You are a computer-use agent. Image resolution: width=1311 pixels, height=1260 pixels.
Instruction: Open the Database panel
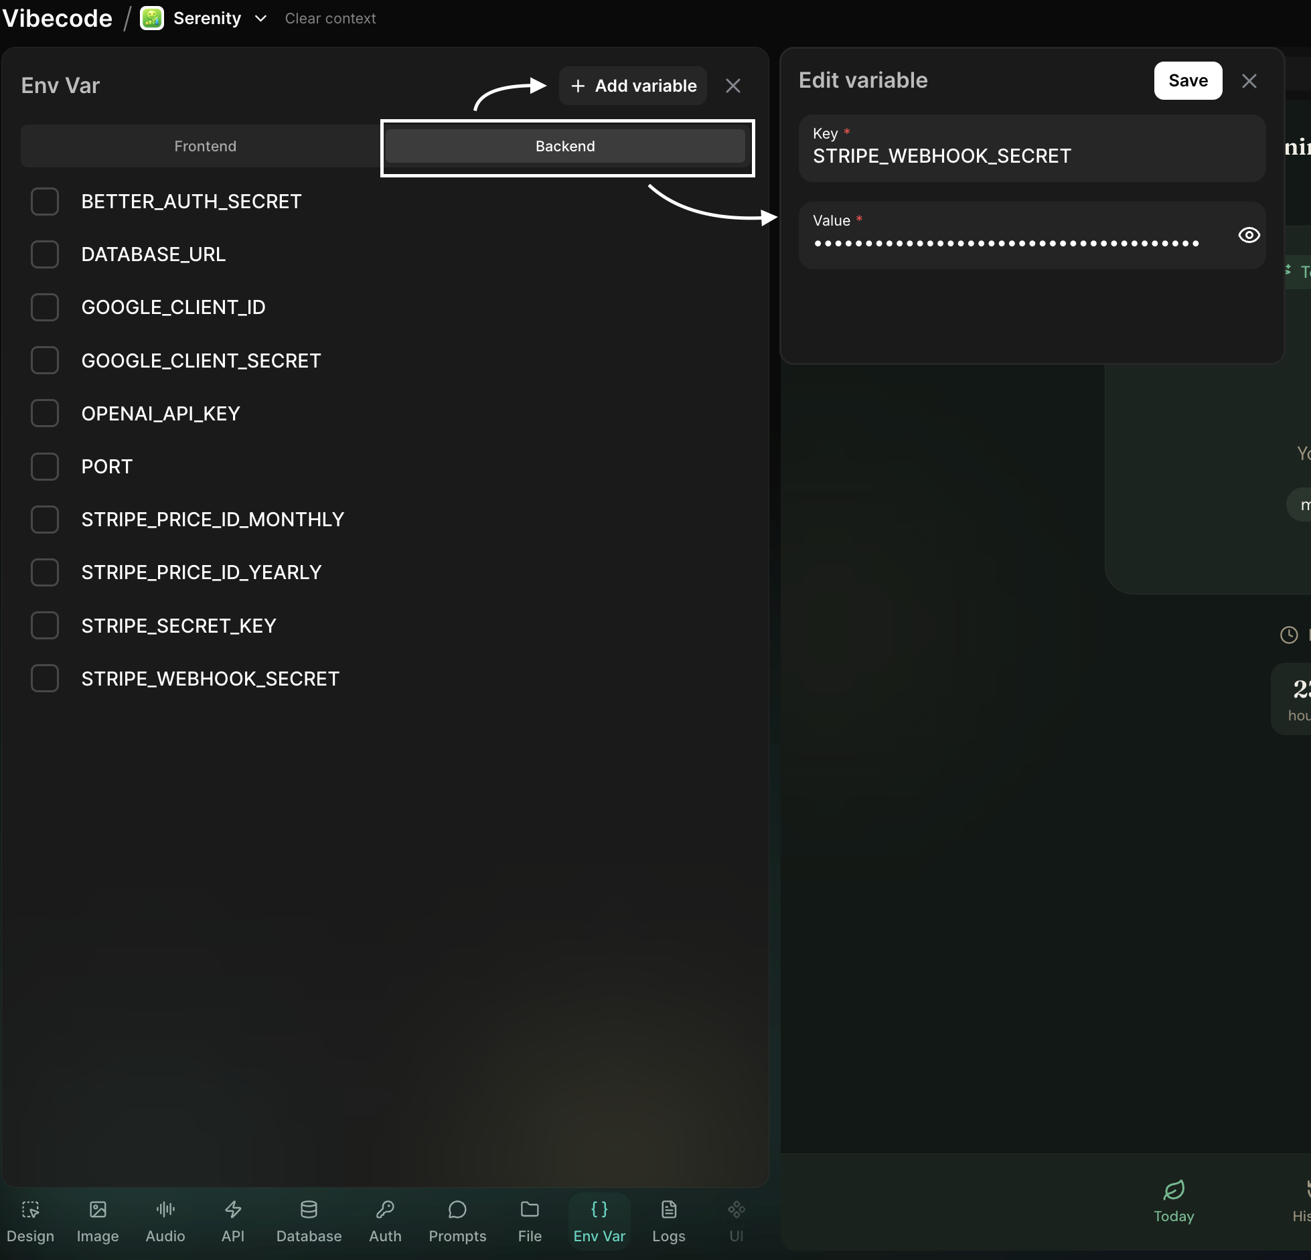(x=309, y=1220)
